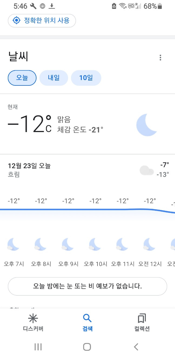
Task: Open the weather card three-dot menu
Action: coord(160,57)
